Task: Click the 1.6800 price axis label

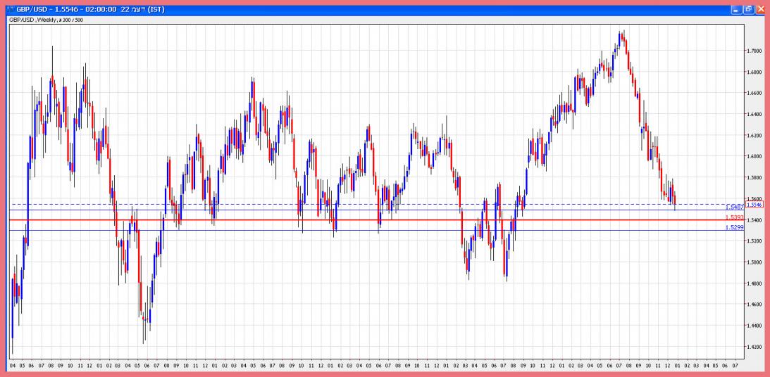Action: pyautogui.click(x=755, y=72)
